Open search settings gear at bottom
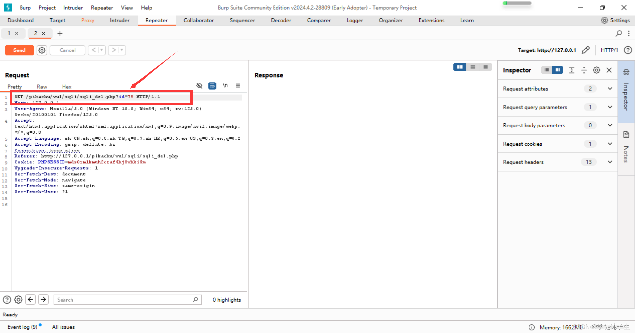The width and height of the screenshot is (635, 333). coord(19,300)
